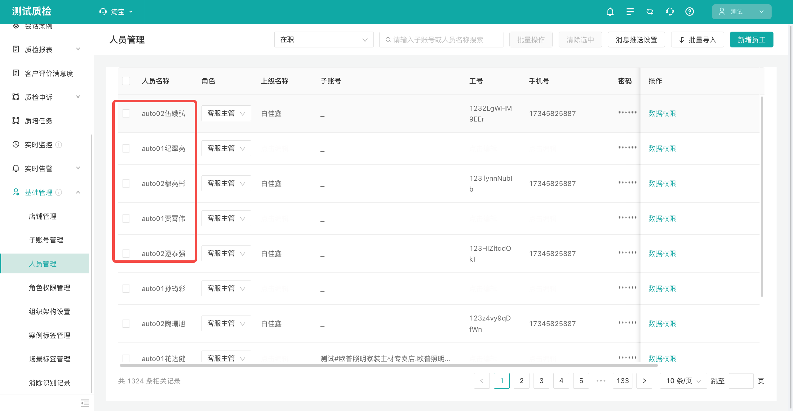Image resolution: width=793 pixels, height=411 pixels.
Task: Click the 会话案例 layers icon
Action: pos(16,26)
